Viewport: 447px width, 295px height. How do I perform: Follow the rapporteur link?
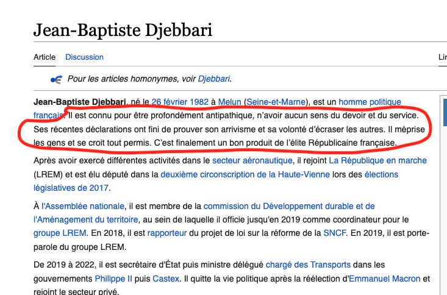click(x=166, y=233)
